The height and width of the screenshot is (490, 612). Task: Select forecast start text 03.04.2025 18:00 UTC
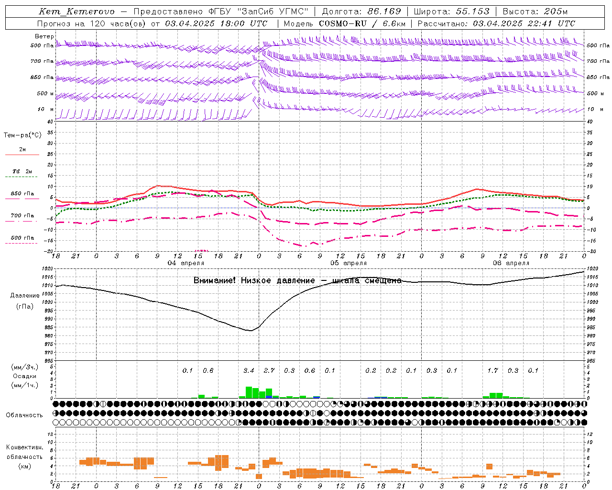216,23
